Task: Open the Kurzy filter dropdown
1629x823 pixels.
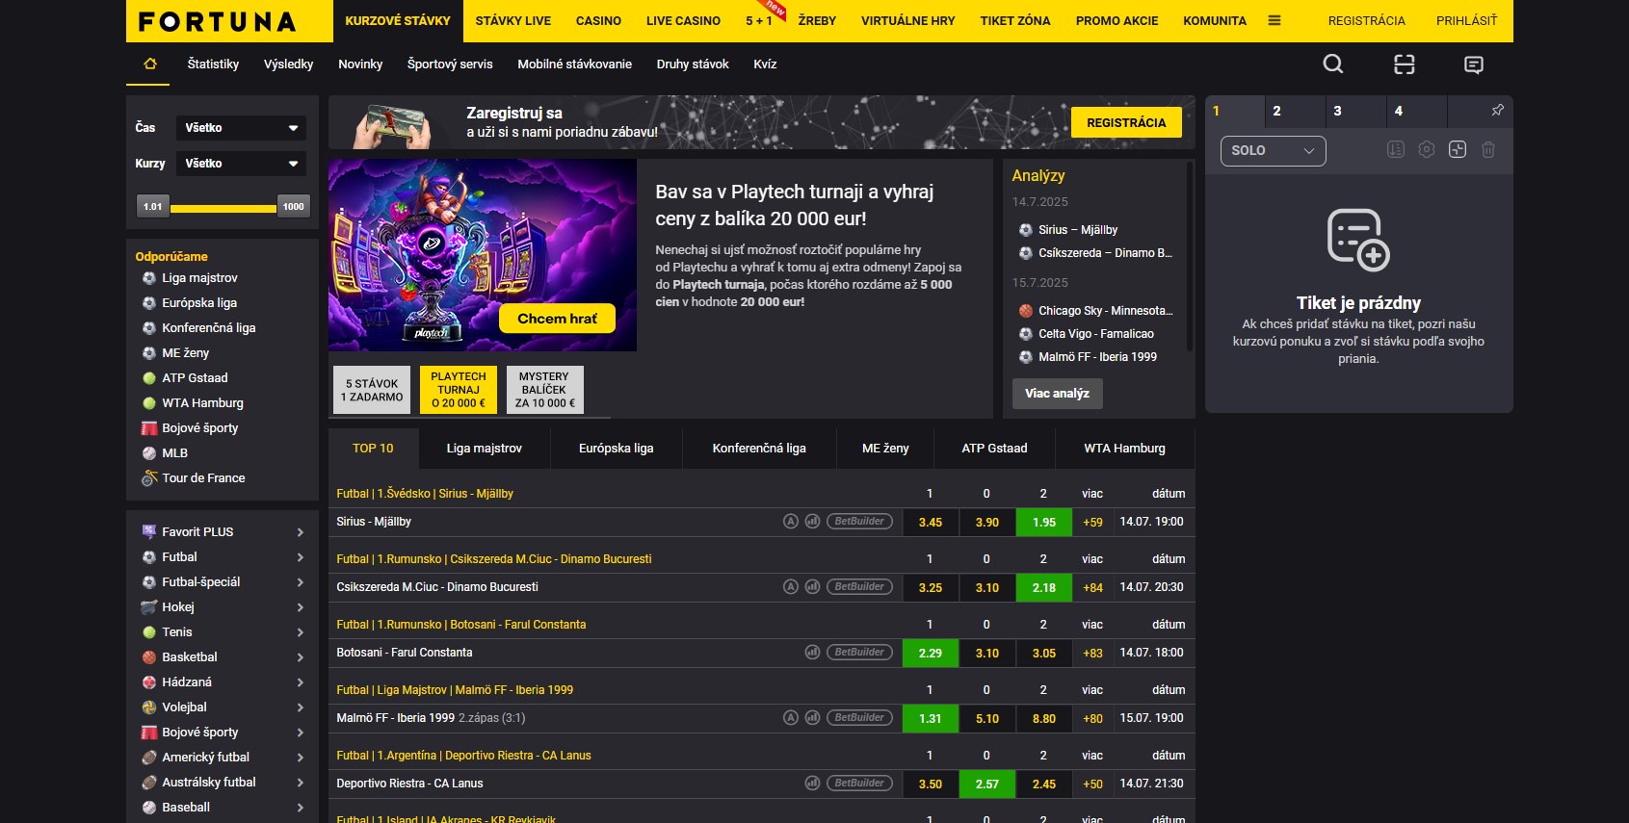Action: click(241, 164)
